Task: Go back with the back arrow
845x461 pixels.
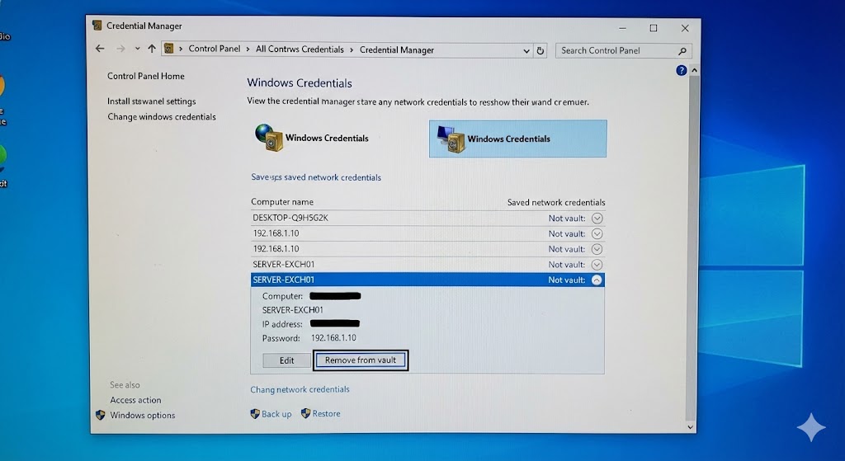Action: [100, 49]
